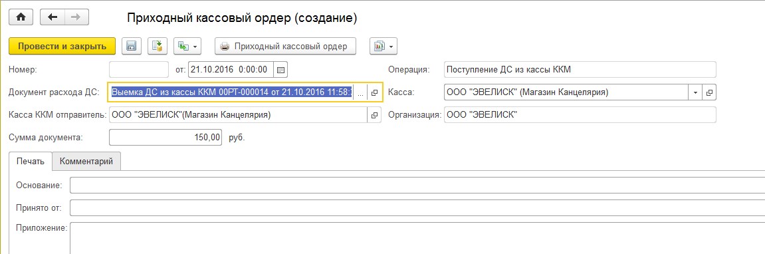Click the Организация field
This screenshot has width=765, height=254.
pos(580,115)
